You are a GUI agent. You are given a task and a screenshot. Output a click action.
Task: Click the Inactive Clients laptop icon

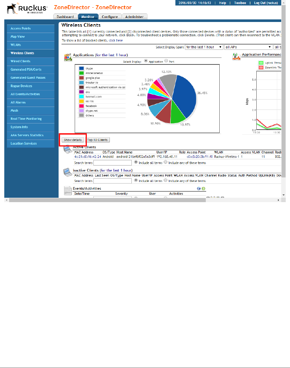(x=68, y=172)
